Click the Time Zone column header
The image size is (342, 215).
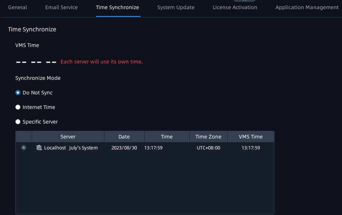tap(208, 137)
